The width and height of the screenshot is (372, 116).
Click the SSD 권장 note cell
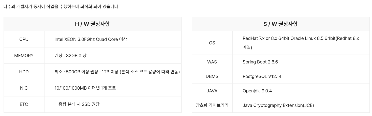77,104
